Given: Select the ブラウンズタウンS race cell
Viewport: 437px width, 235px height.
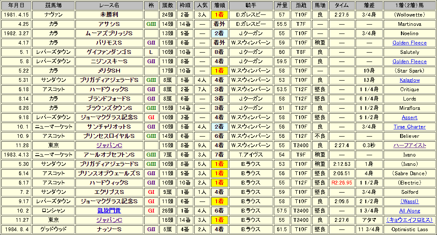Looking at the screenshot, I should [109, 108].
